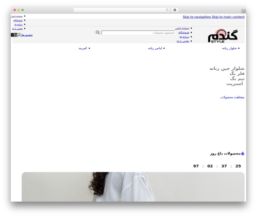
Task: Click تماس با ما in the left-edge link list
Action: (17, 29)
